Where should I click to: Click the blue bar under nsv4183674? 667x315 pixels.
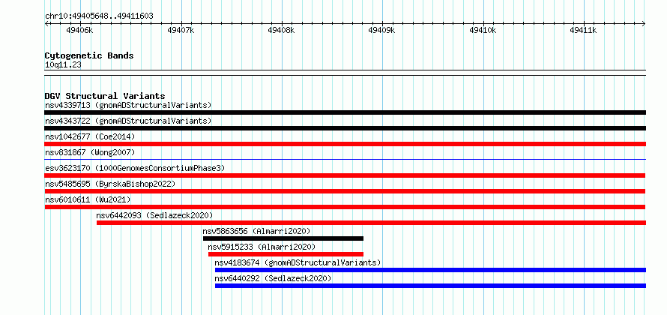(x=430, y=270)
